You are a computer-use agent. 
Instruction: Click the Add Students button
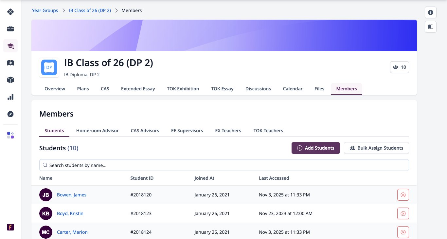click(316, 148)
